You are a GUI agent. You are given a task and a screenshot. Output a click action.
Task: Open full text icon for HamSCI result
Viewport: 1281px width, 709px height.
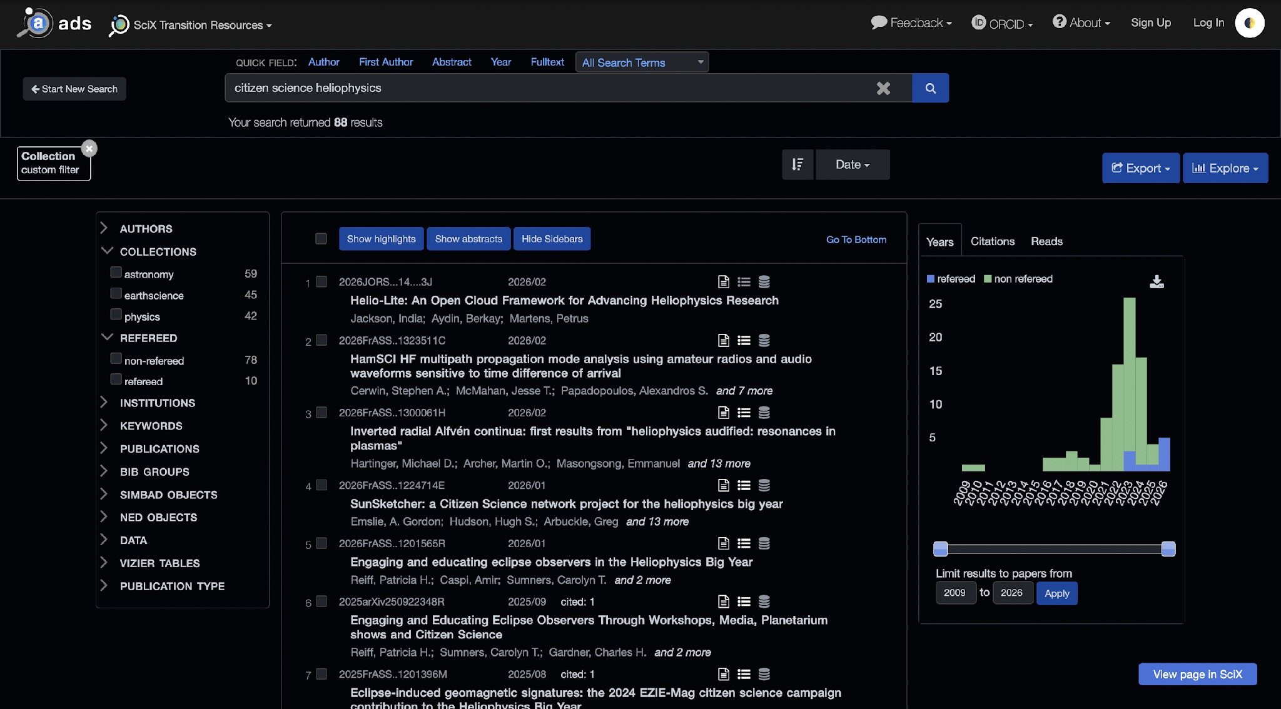[x=724, y=341]
